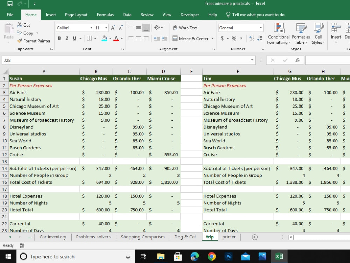Image resolution: width=350 pixels, height=263 pixels.
Task: Open the font color red swatch
Action: (116, 39)
